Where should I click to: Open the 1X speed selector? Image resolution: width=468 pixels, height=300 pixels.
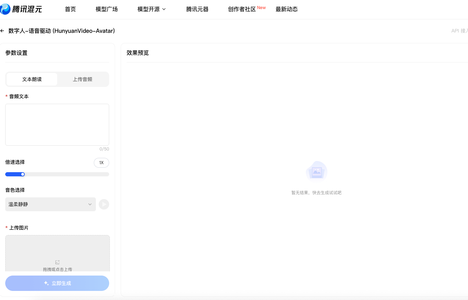[101, 163]
